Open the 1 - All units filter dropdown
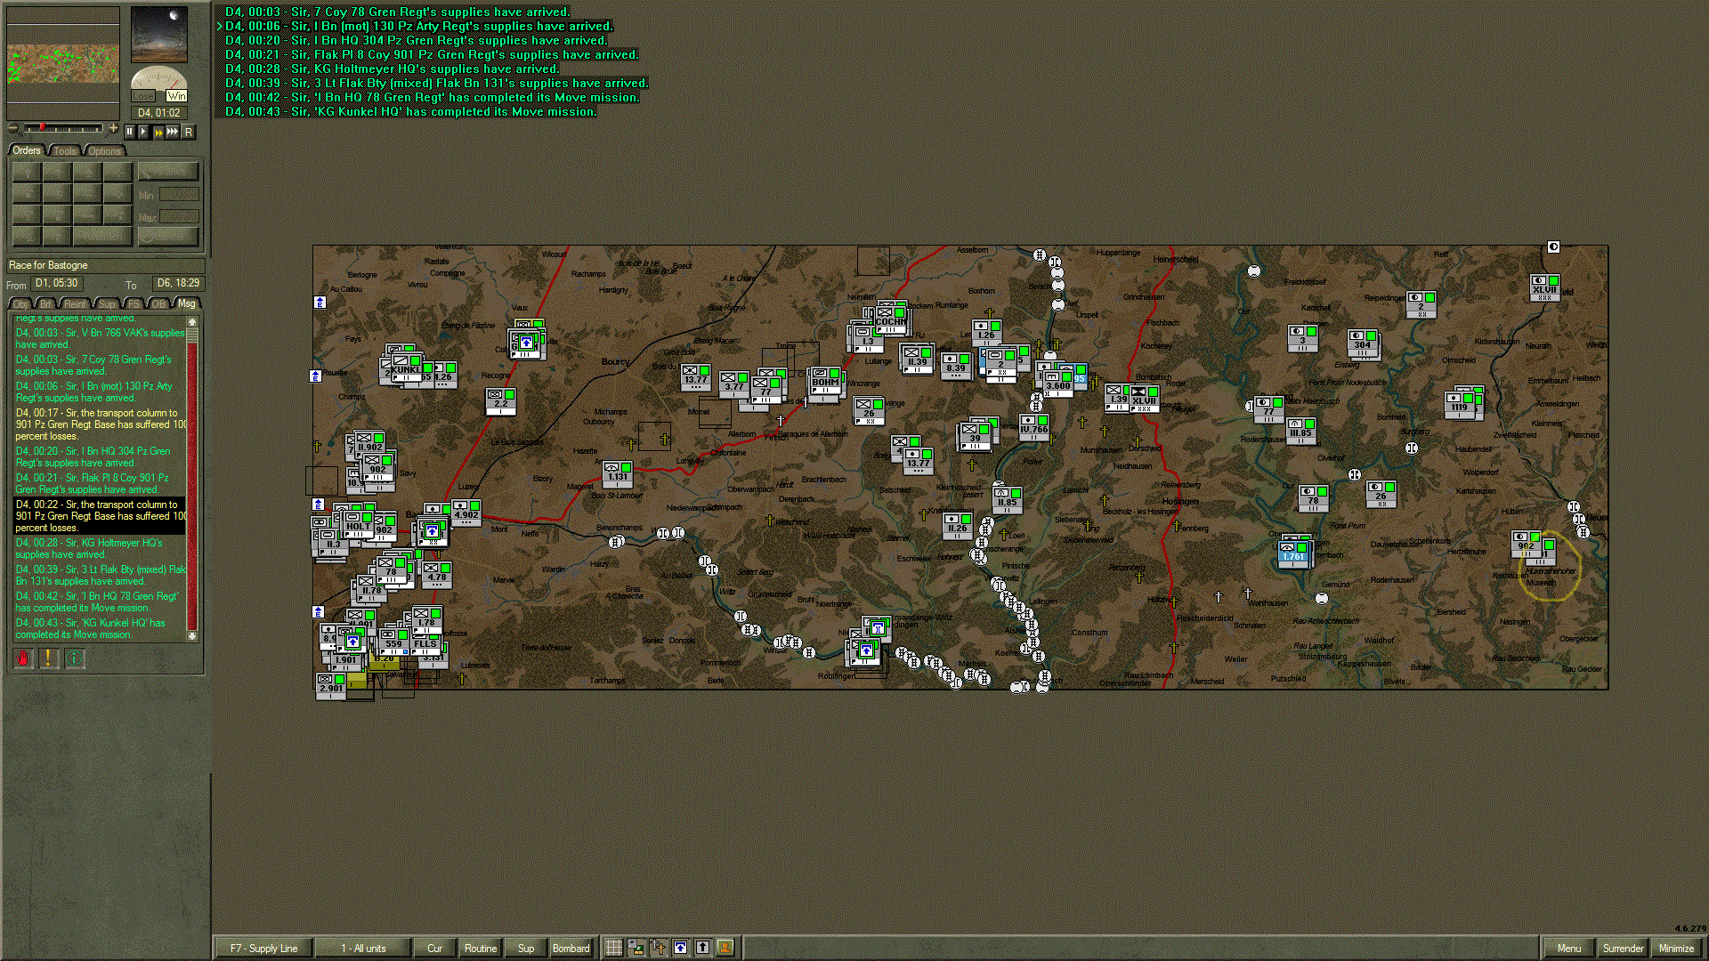The height and width of the screenshot is (961, 1709). (x=363, y=948)
